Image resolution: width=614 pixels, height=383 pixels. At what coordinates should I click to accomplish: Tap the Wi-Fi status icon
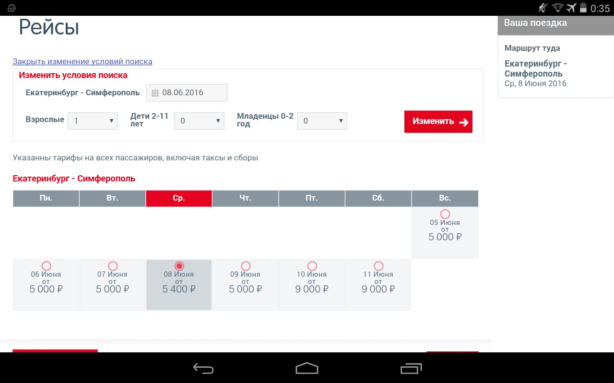[x=557, y=8]
